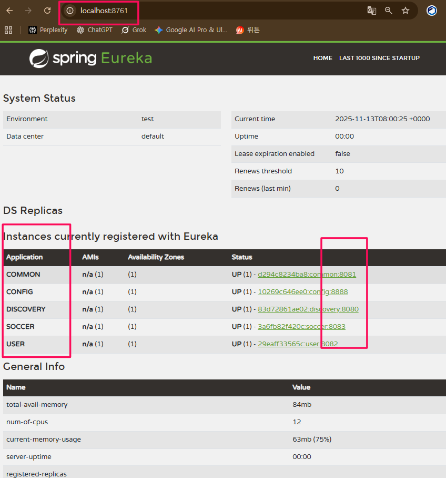Click the Value header in General Info
Screen dimensions: 446x478
click(x=301, y=387)
